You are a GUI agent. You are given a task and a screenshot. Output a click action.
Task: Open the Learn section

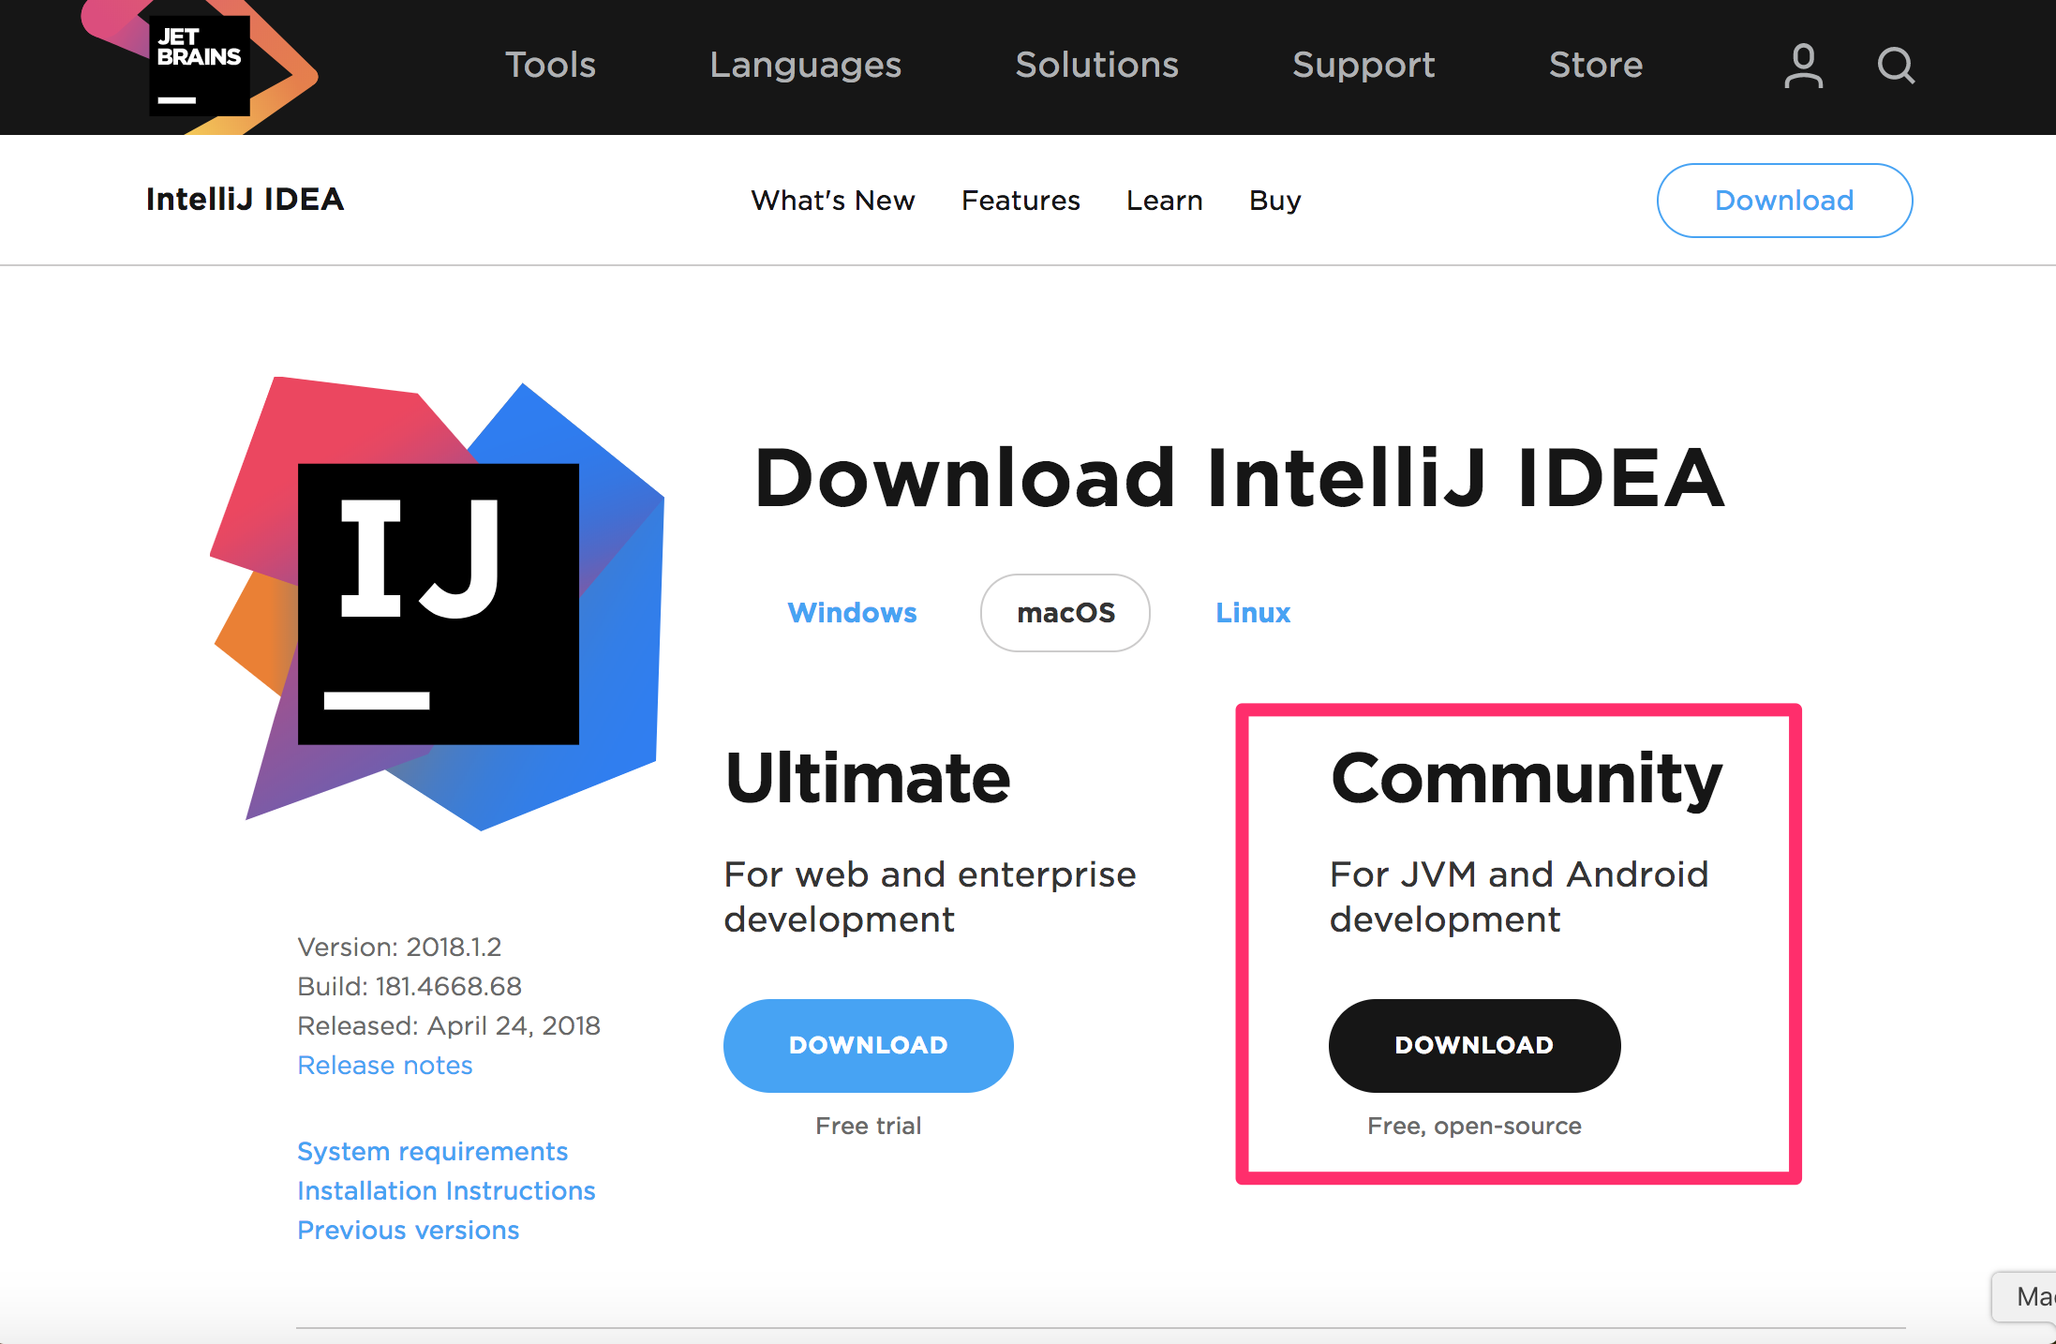[x=1165, y=200]
